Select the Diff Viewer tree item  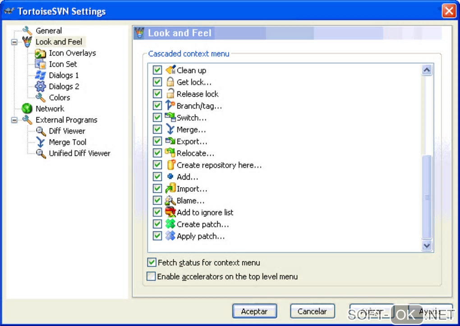tap(67, 131)
